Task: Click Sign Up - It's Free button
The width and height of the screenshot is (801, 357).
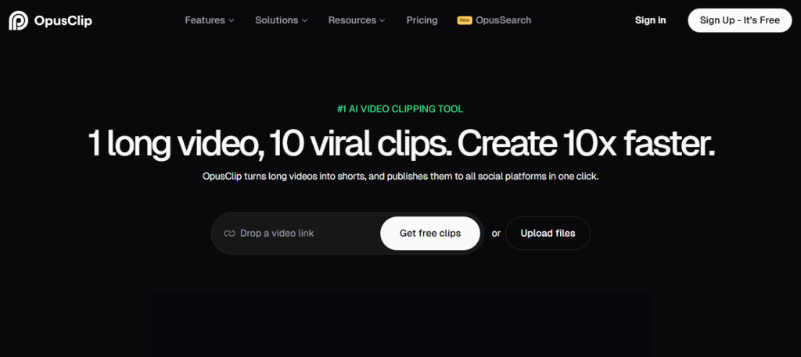Action: point(740,20)
